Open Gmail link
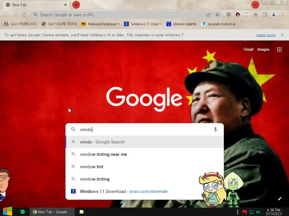 pyautogui.click(x=248, y=49)
